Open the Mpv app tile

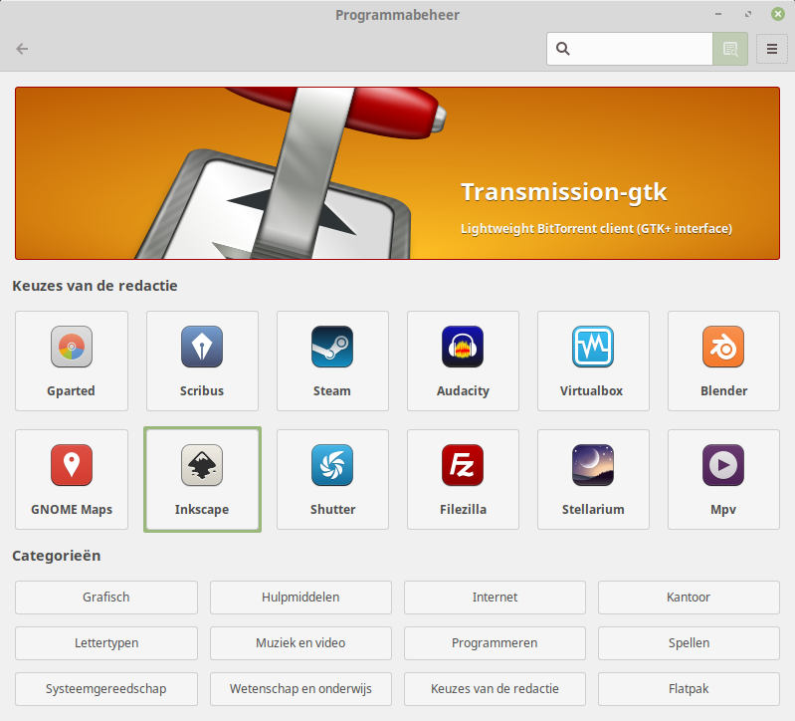723,479
